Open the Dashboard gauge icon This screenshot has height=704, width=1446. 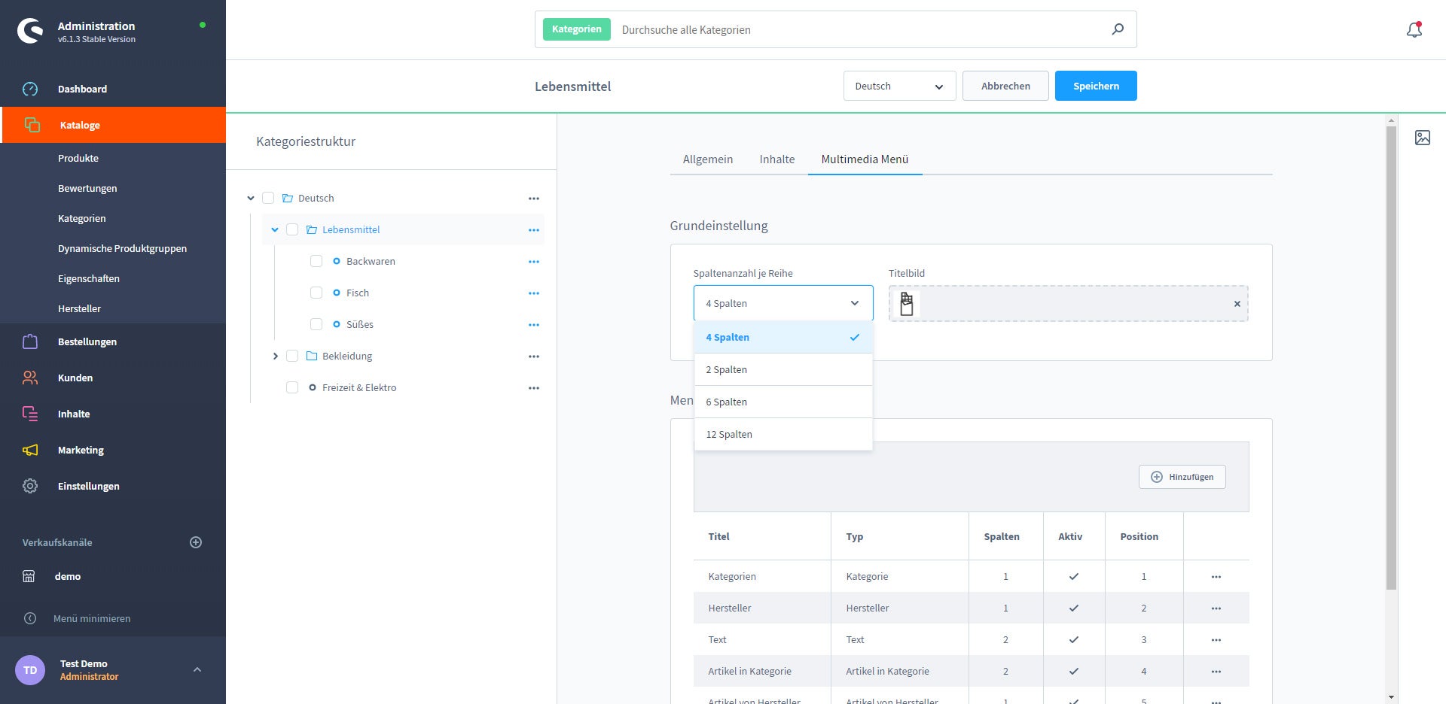[30, 89]
